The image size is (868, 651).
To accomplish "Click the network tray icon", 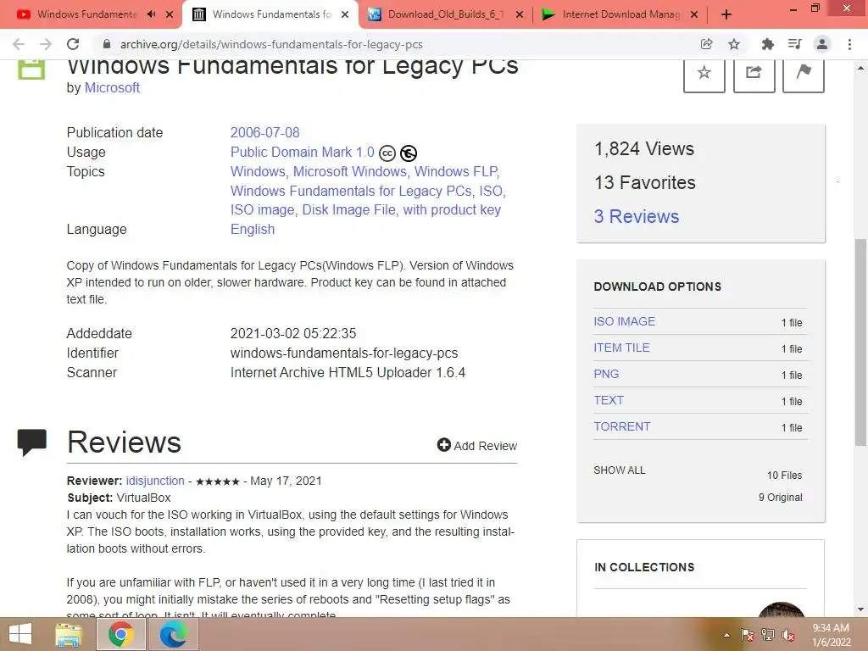I will (x=768, y=635).
